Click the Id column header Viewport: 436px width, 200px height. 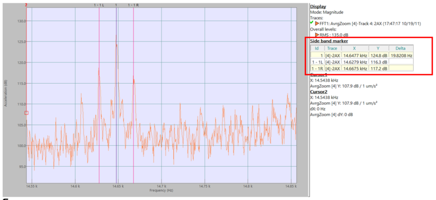[317, 48]
